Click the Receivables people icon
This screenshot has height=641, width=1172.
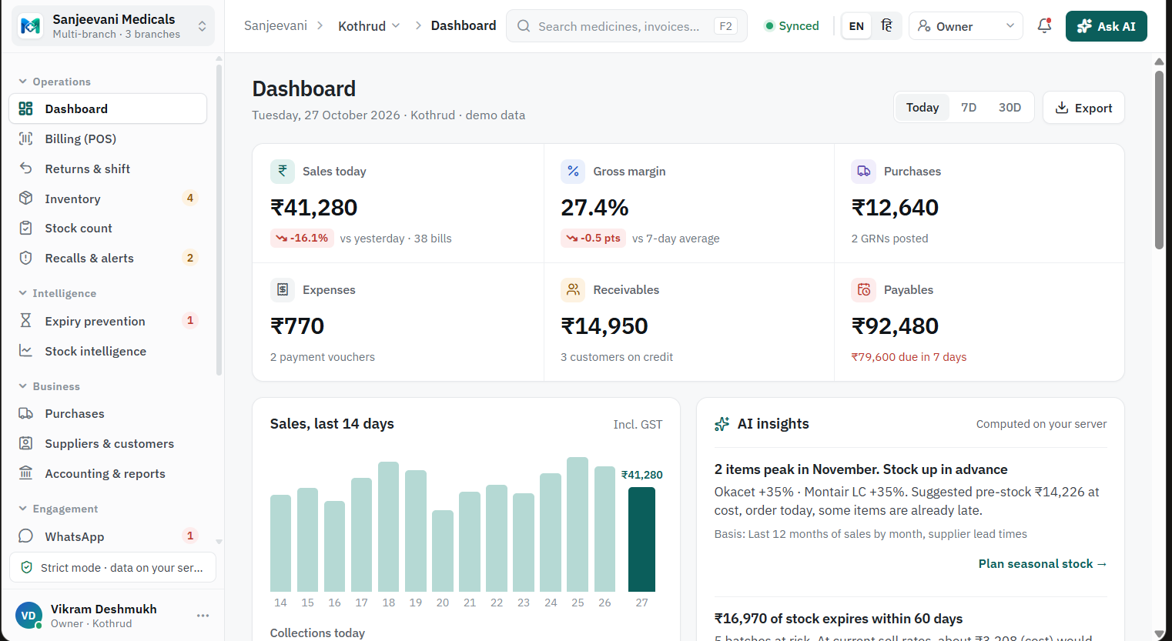point(573,289)
